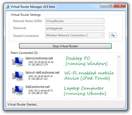Viewport: 132px width, 115px height.
Task: Click IP address 192.168.137.179
Action: point(38,65)
